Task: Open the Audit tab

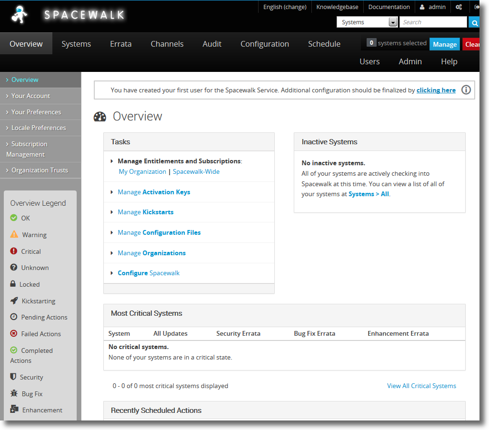Action: point(212,44)
